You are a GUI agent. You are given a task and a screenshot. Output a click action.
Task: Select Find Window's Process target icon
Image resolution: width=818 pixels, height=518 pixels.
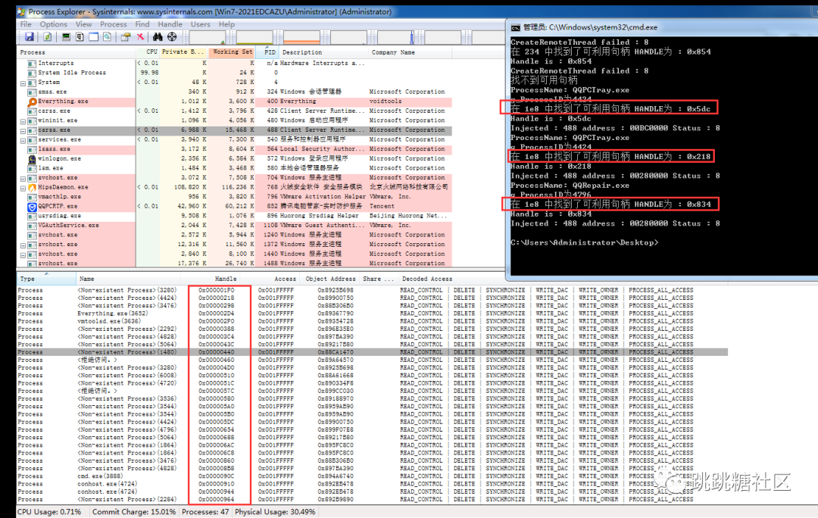pyautogui.click(x=172, y=37)
